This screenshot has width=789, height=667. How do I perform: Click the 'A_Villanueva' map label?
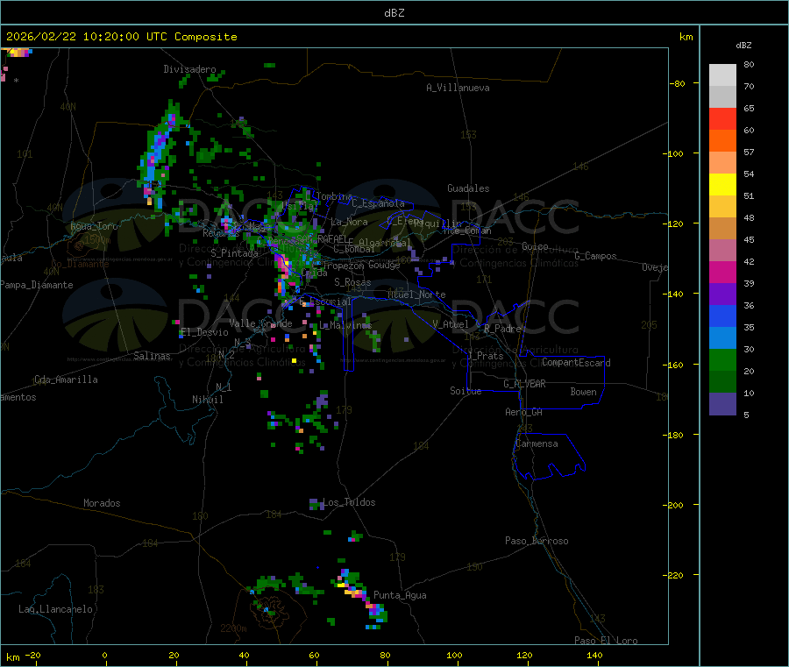click(x=458, y=88)
